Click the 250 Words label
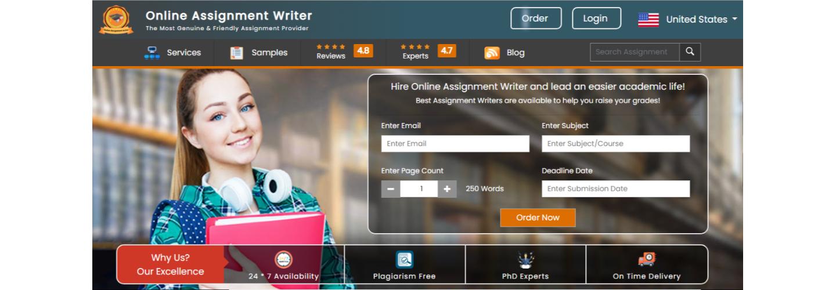 485,189
